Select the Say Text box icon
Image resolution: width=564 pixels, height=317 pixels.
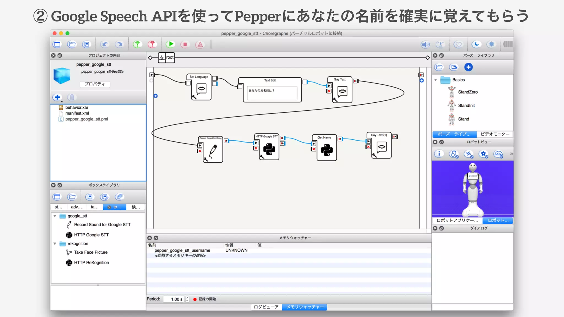pyautogui.click(x=342, y=91)
